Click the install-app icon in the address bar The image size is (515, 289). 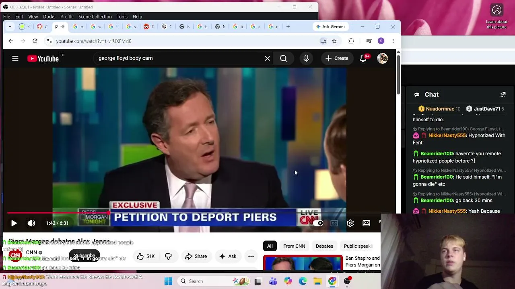[x=323, y=41]
